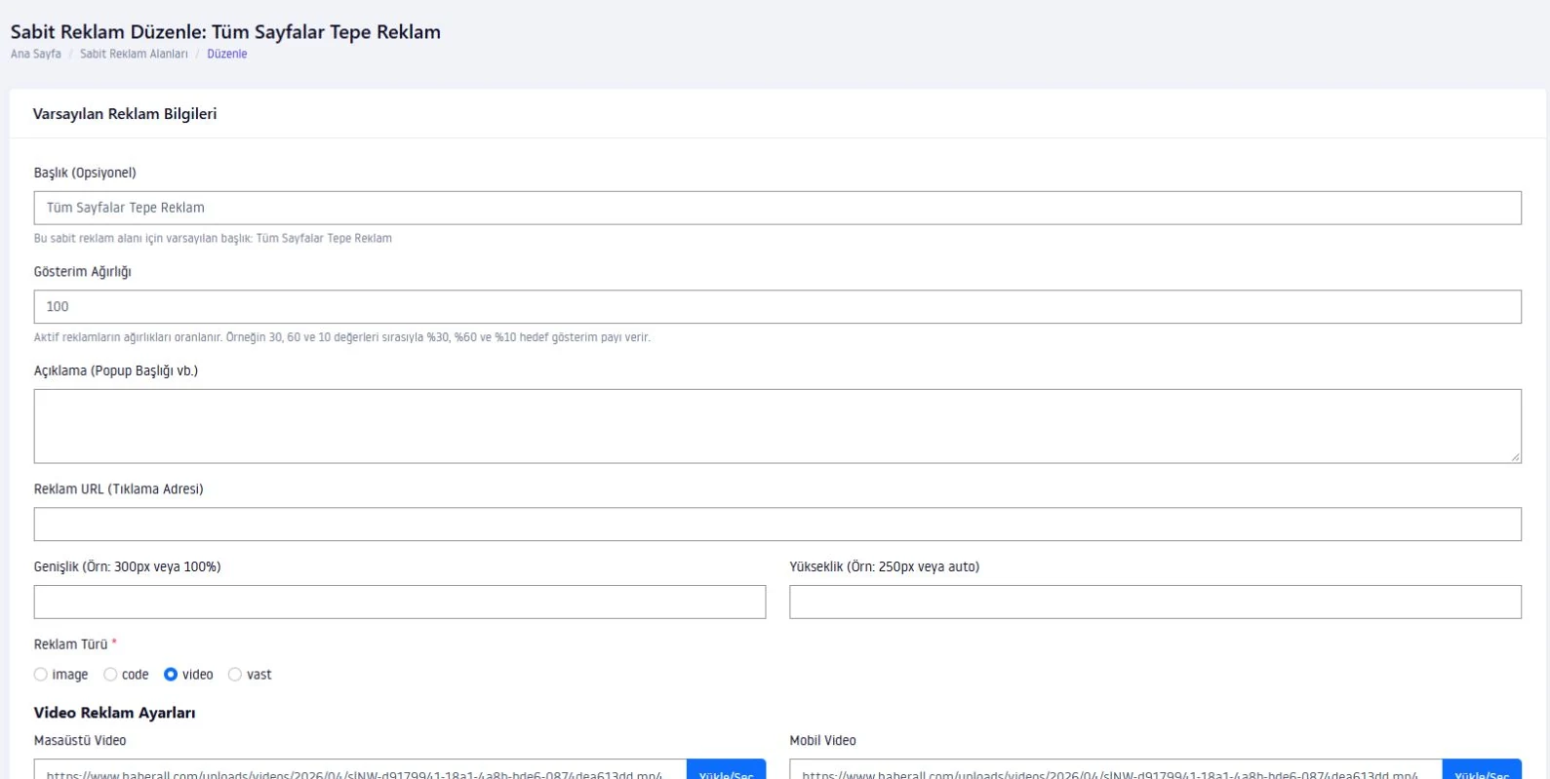Viewport: 1550px width, 779px height.
Task: Click the Düzenle breadcrumb item
Action: (x=227, y=55)
